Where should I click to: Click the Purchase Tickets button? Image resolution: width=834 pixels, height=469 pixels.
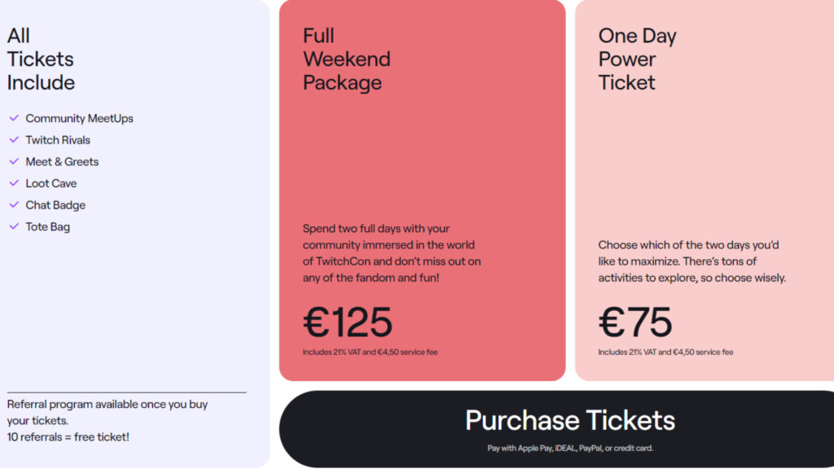[569, 421]
